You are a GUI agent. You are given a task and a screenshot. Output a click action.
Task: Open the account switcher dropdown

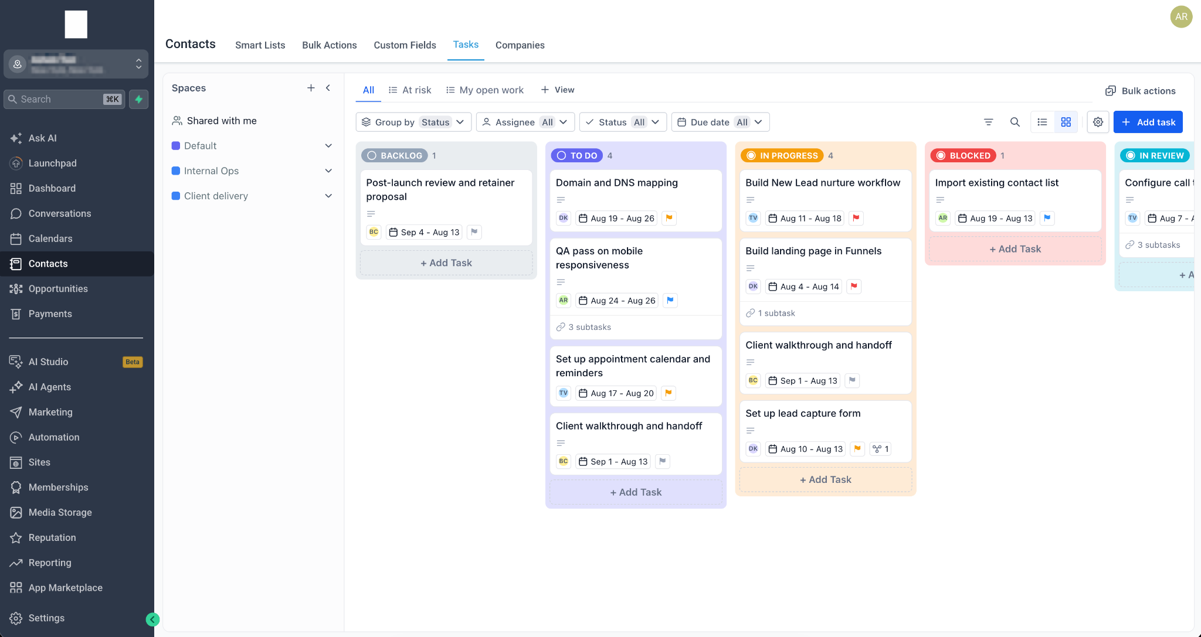coord(76,64)
